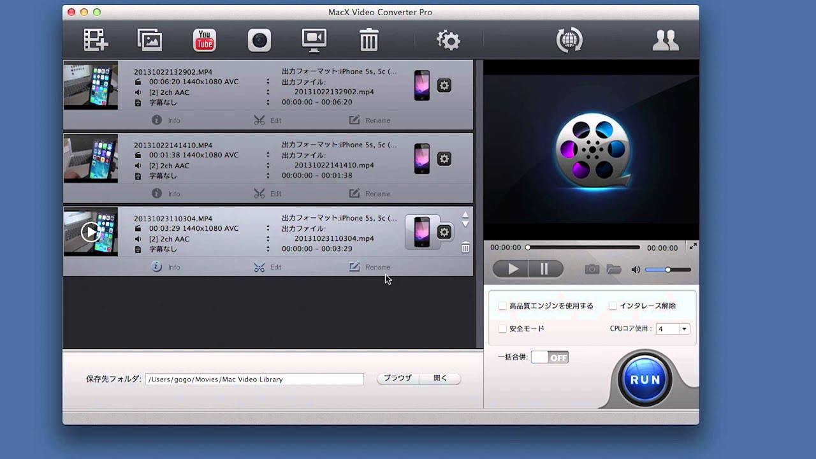The width and height of the screenshot is (816, 459).
Task: Enable 高品質エンジンを使用する checkbox
Action: coord(502,306)
